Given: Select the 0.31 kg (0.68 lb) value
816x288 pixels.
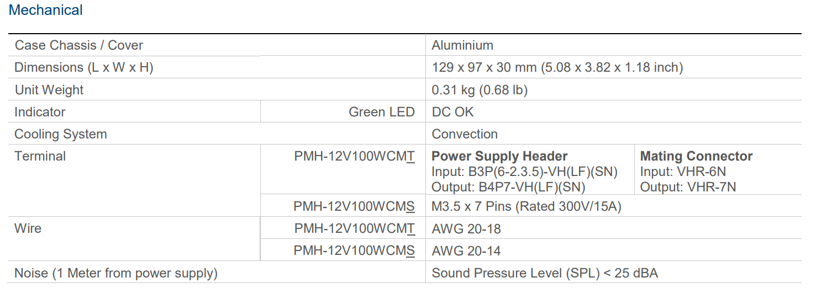Looking at the screenshot, I should pos(480,90).
